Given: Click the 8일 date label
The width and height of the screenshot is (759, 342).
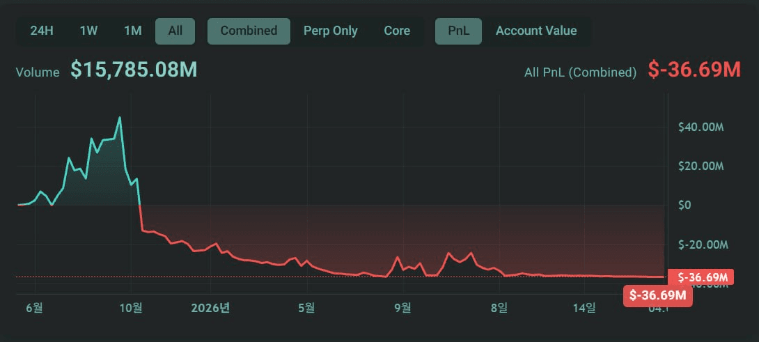Looking at the screenshot, I should click(x=499, y=308).
